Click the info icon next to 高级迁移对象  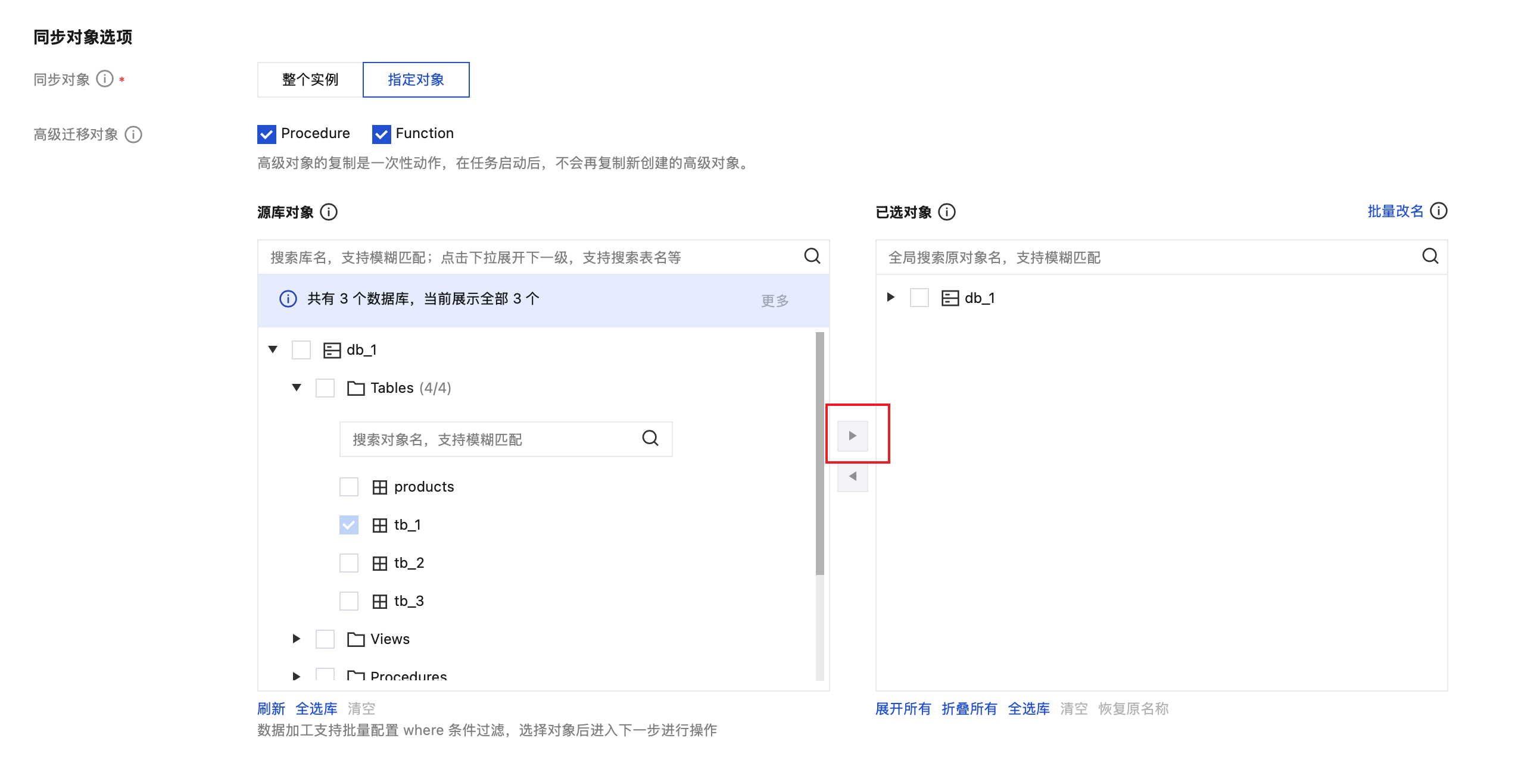point(133,135)
